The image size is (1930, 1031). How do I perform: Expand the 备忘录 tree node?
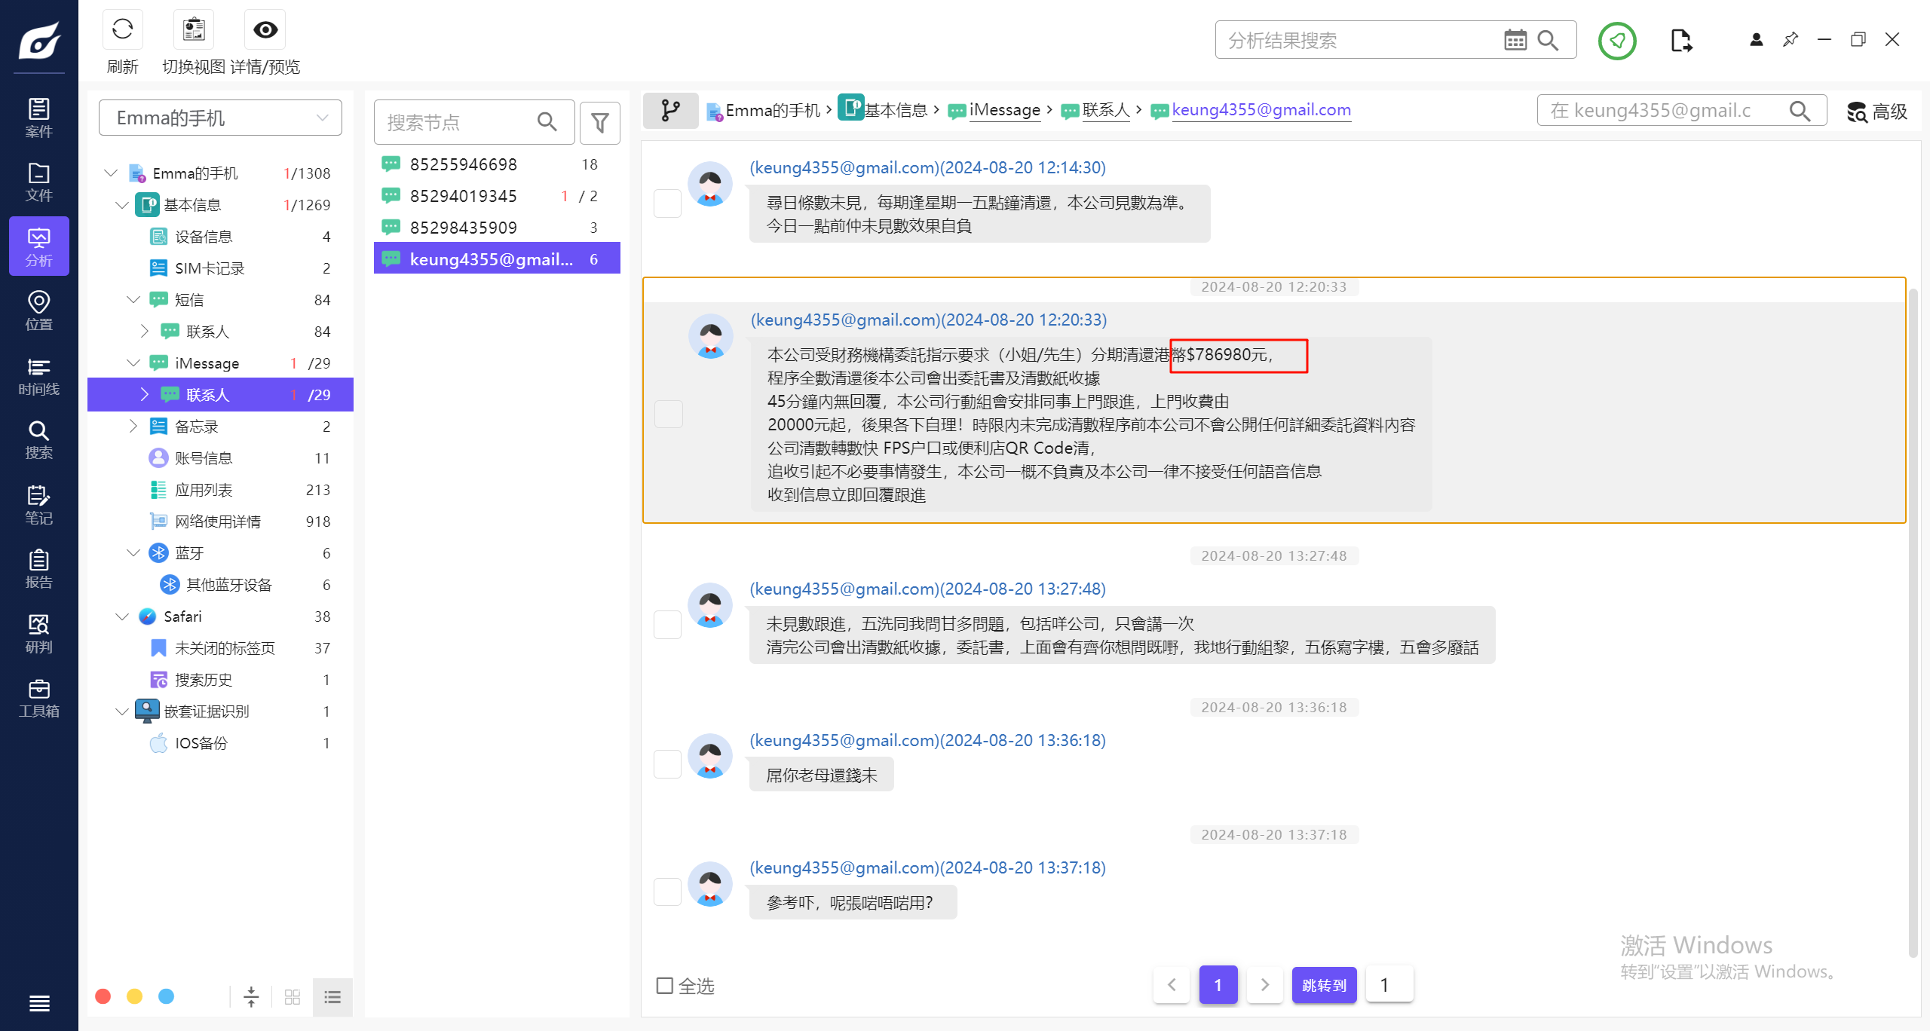(x=133, y=427)
